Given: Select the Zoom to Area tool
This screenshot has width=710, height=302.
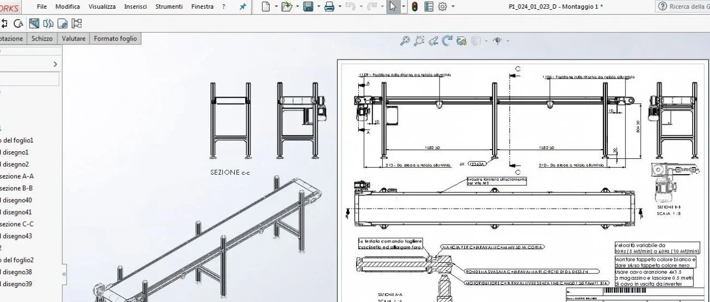Looking at the screenshot, I should 419,40.
